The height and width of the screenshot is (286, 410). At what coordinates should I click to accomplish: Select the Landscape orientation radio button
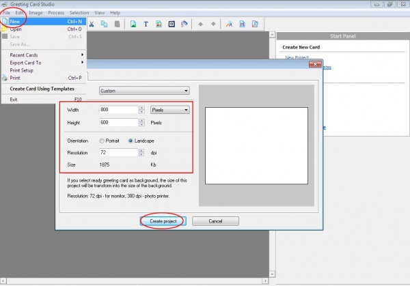coord(131,141)
